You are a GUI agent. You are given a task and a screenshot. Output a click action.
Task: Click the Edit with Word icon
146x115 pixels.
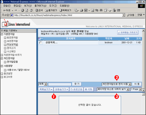(86, 10)
